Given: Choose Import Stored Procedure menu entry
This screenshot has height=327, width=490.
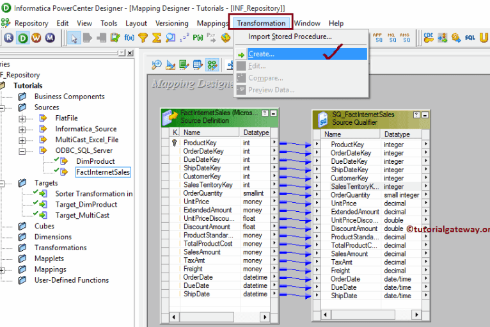Looking at the screenshot, I should 290,36.
